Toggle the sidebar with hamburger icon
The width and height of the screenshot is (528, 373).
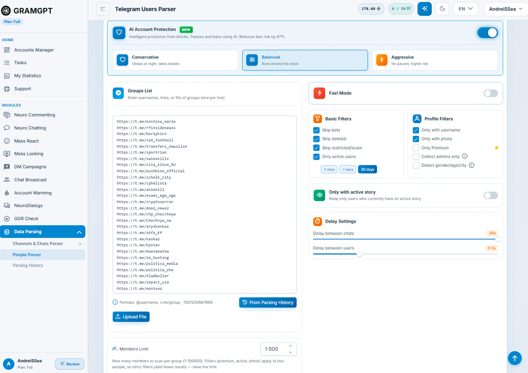103,9
